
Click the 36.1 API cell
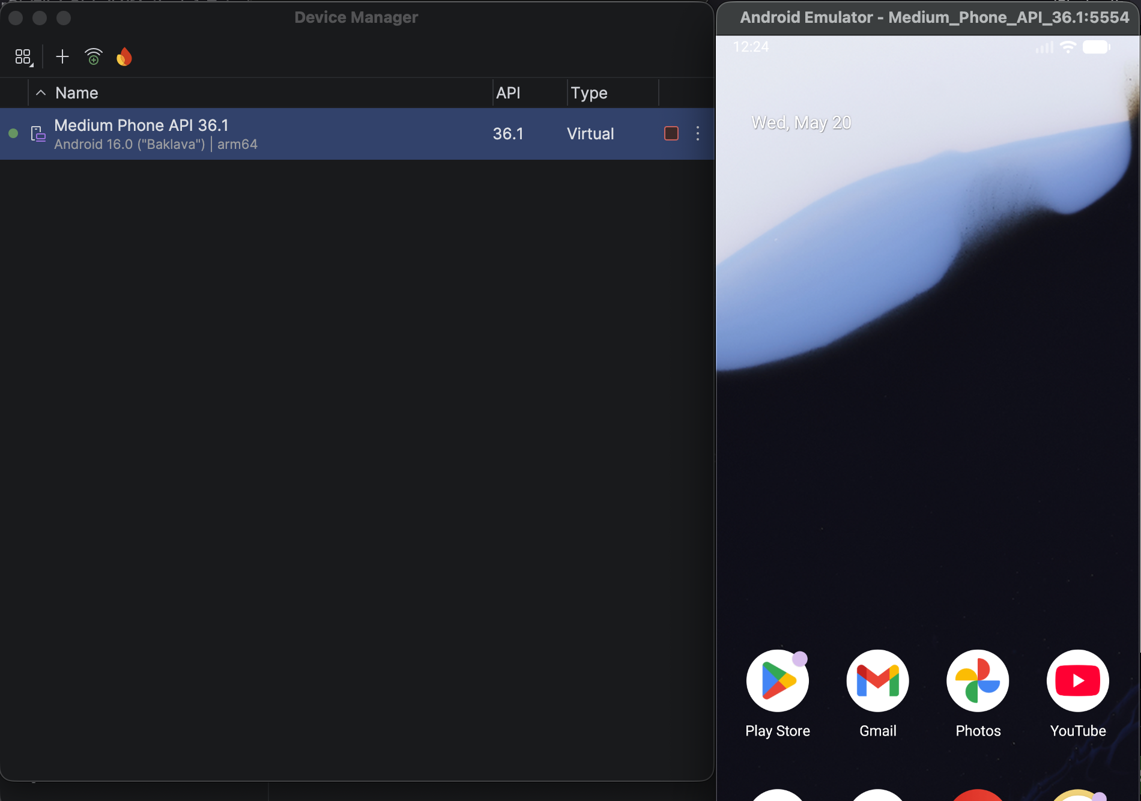tap(508, 133)
